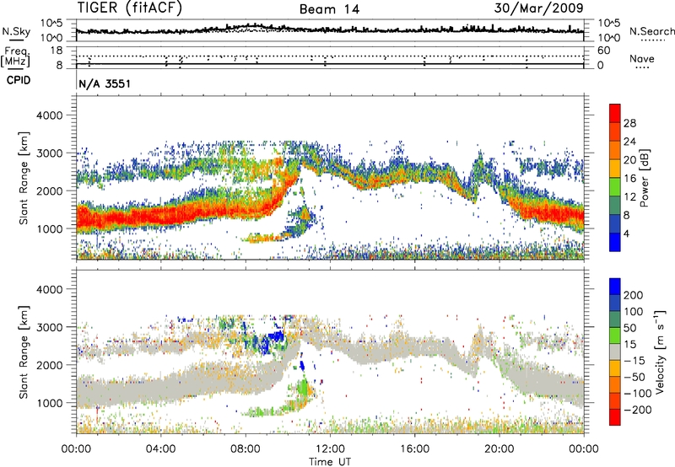675x467 pixels.
Task: Pick the bright blue bottom Power colorbar segment
Action: (615, 242)
